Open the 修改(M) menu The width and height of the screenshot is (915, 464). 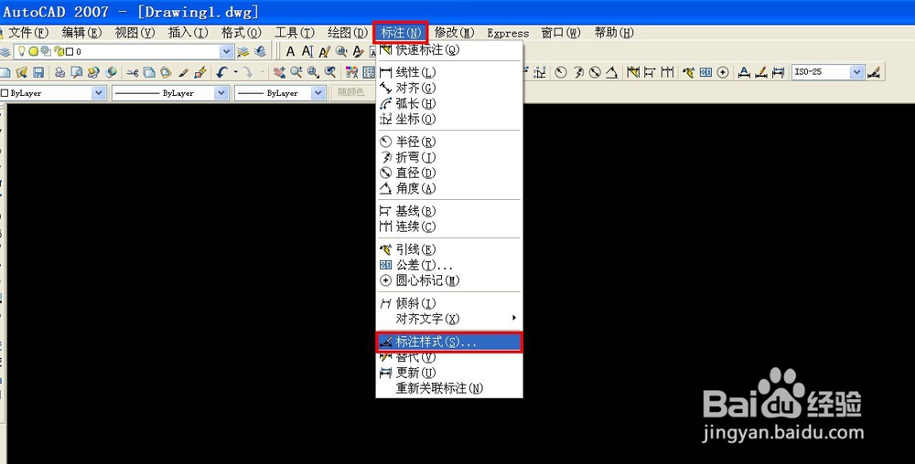coord(454,33)
